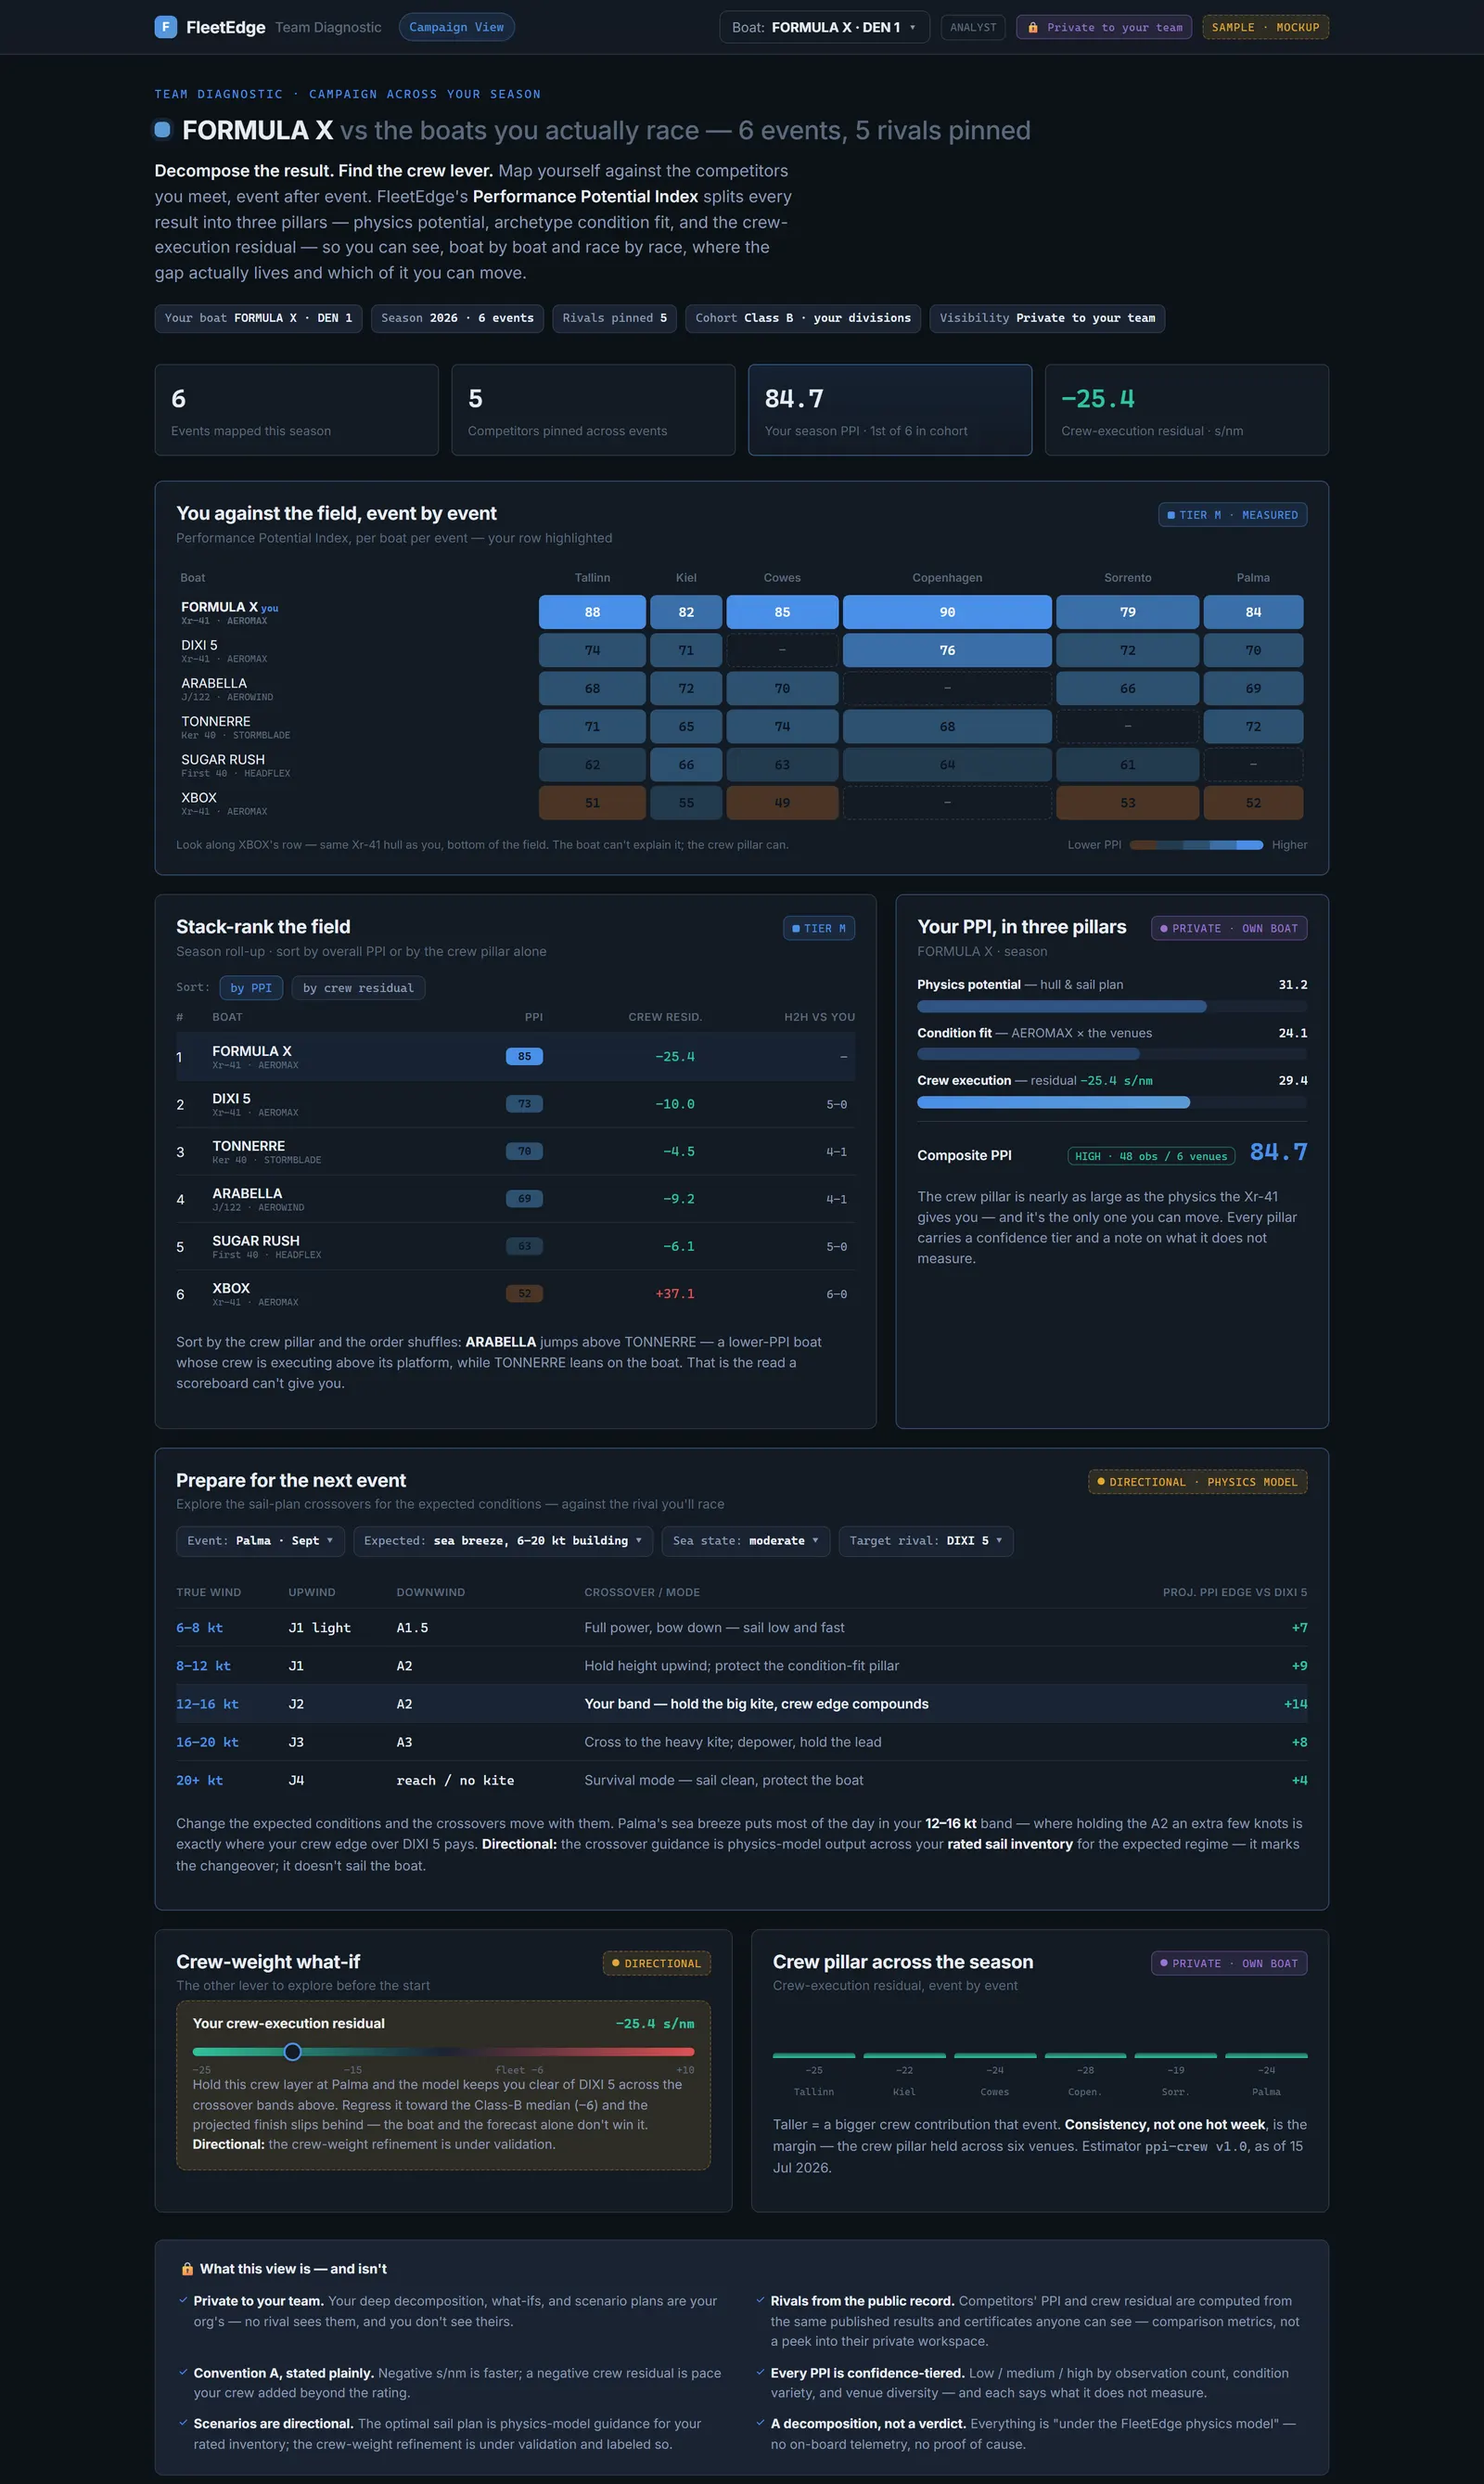Click the "Rivals pinned 5" chip
Viewport: 1484px width, 2484px height.
[614, 318]
